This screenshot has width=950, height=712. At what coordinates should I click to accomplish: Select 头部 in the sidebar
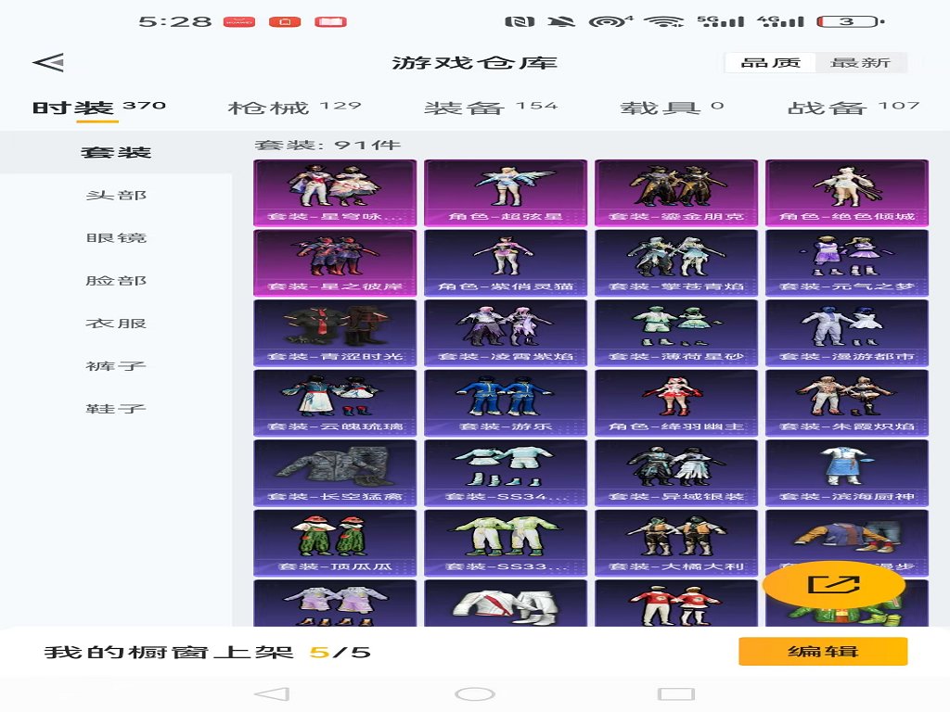coord(116,196)
